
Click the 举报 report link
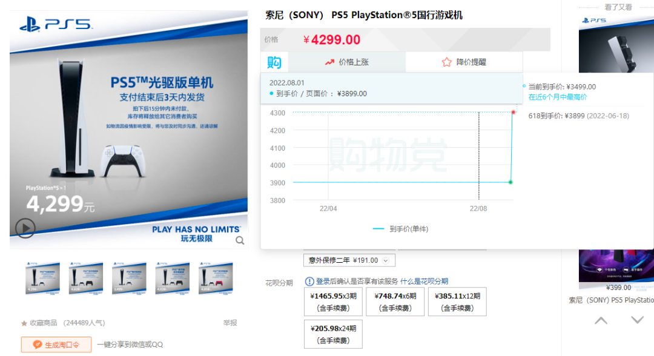point(230,323)
